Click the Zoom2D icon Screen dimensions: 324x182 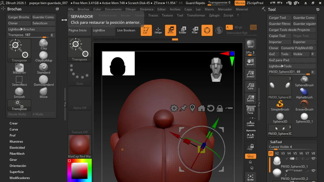[251, 74]
